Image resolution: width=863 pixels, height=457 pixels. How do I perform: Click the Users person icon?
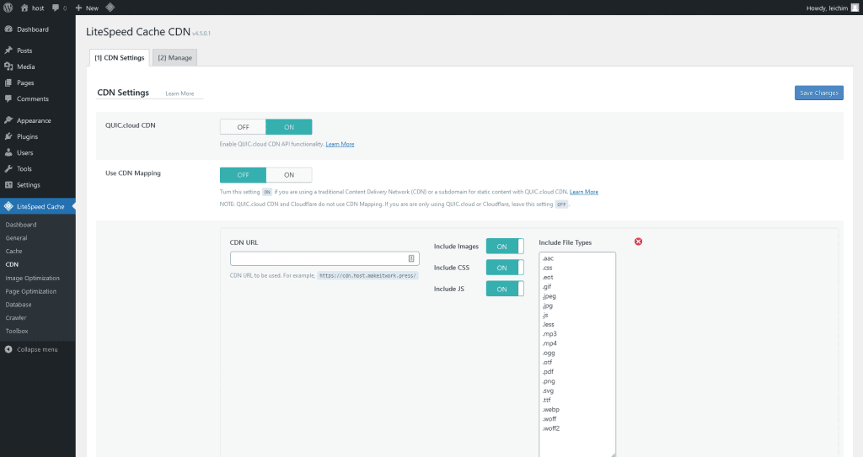pyautogui.click(x=8, y=152)
